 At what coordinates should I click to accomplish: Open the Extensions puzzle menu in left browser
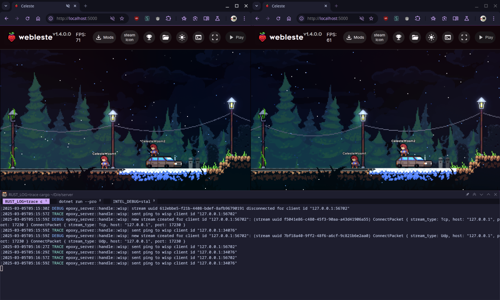click(x=168, y=18)
